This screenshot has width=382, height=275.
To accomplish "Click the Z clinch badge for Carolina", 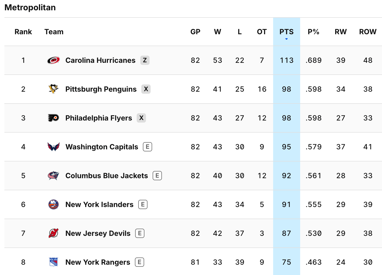I will point(145,60).
